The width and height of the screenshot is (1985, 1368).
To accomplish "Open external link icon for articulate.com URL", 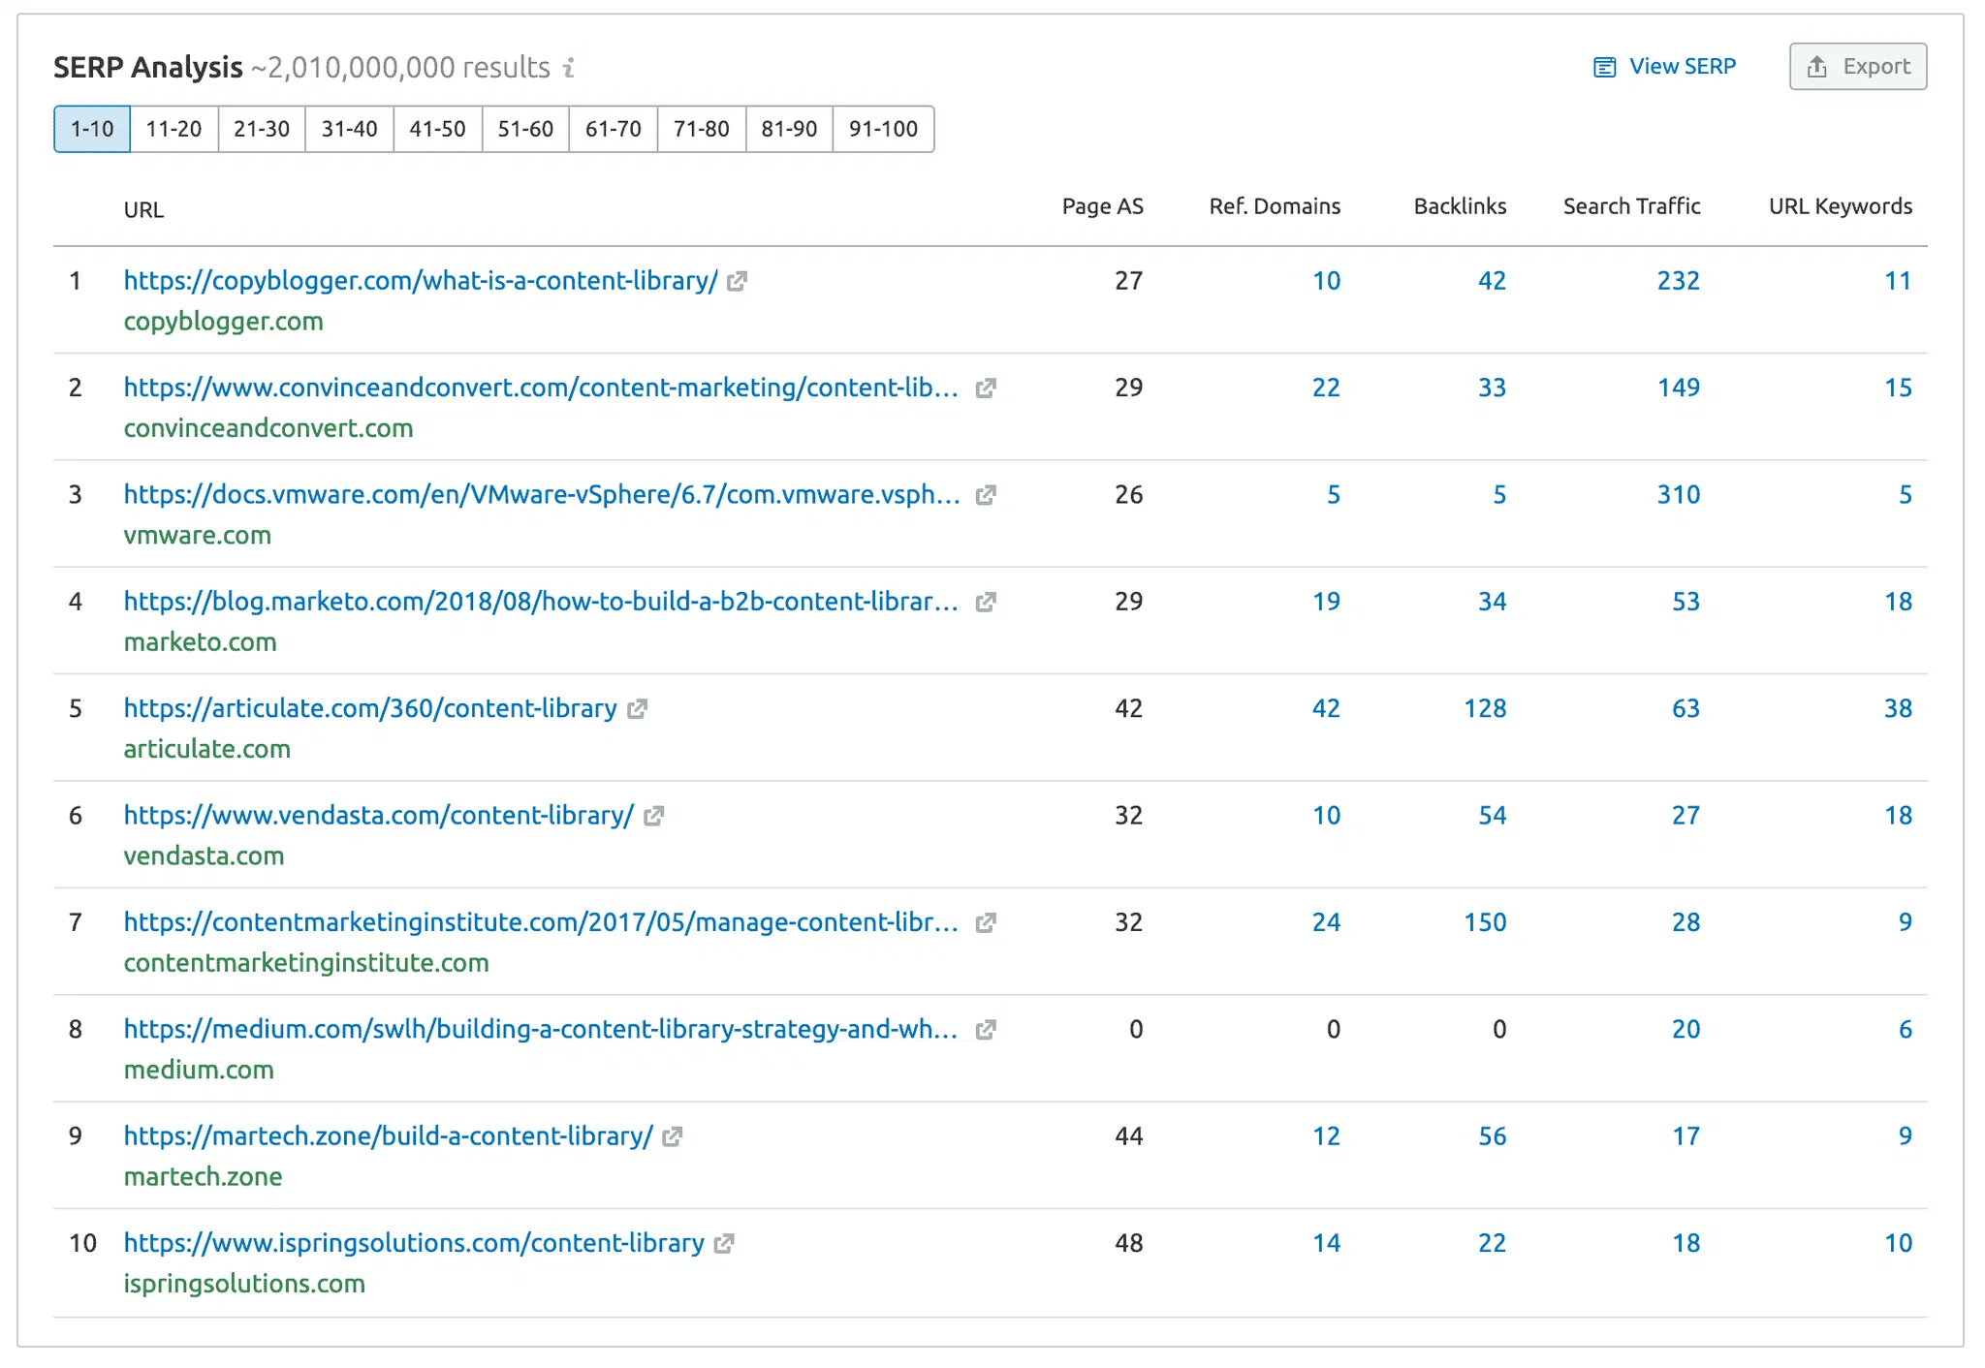I will point(637,709).
